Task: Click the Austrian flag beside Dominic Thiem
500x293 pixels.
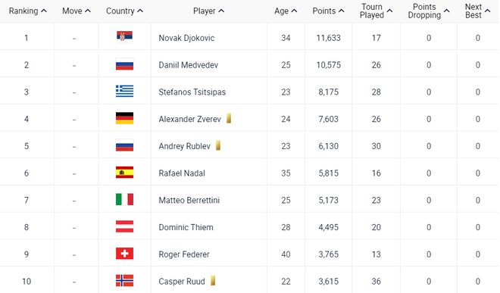Action: point(124,226)
